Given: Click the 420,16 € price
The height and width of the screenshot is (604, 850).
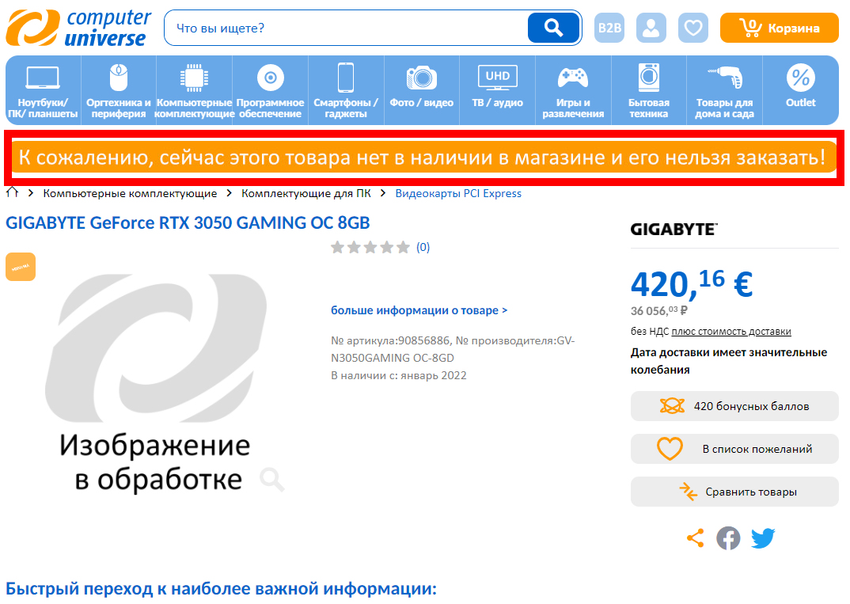Looking at the screenshot, I should pos(692,283).
